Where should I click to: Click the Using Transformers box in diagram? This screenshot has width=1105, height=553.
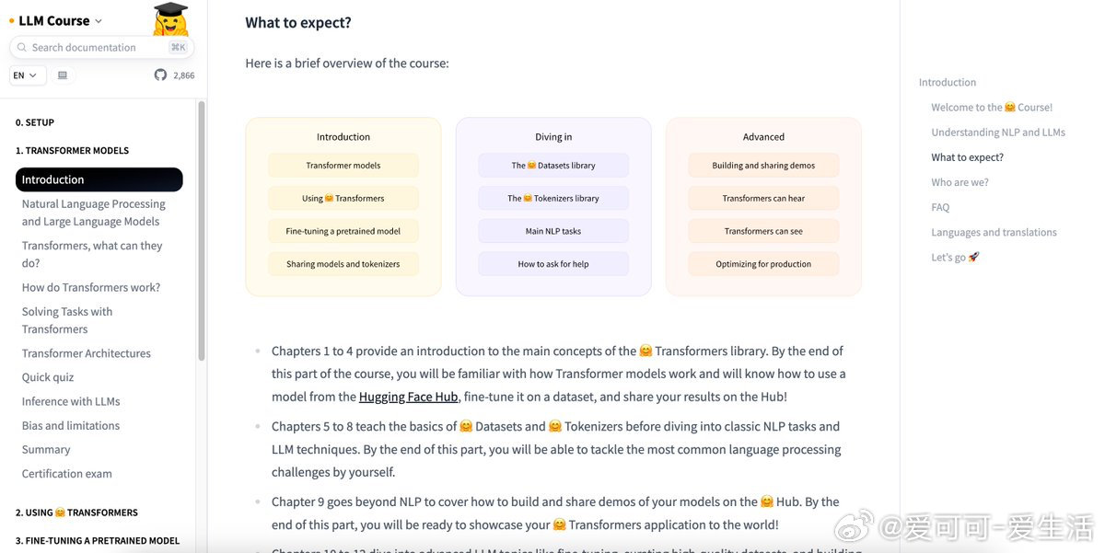click(343, 198)
